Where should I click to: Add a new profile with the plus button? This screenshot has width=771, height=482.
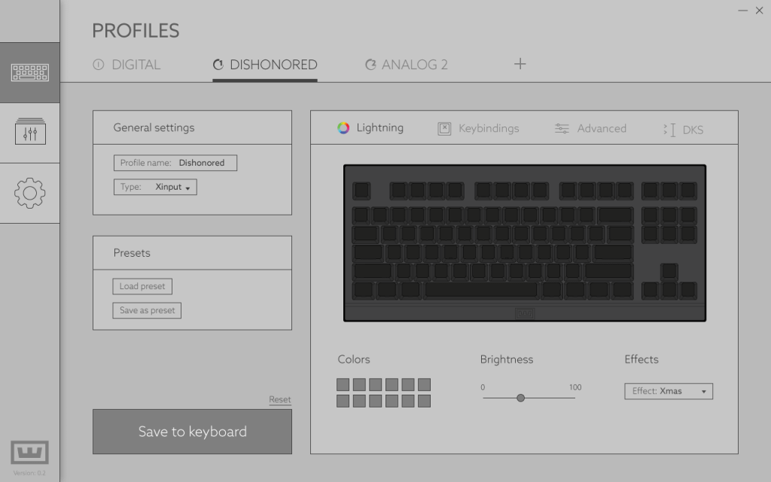(x=520, y=64)
